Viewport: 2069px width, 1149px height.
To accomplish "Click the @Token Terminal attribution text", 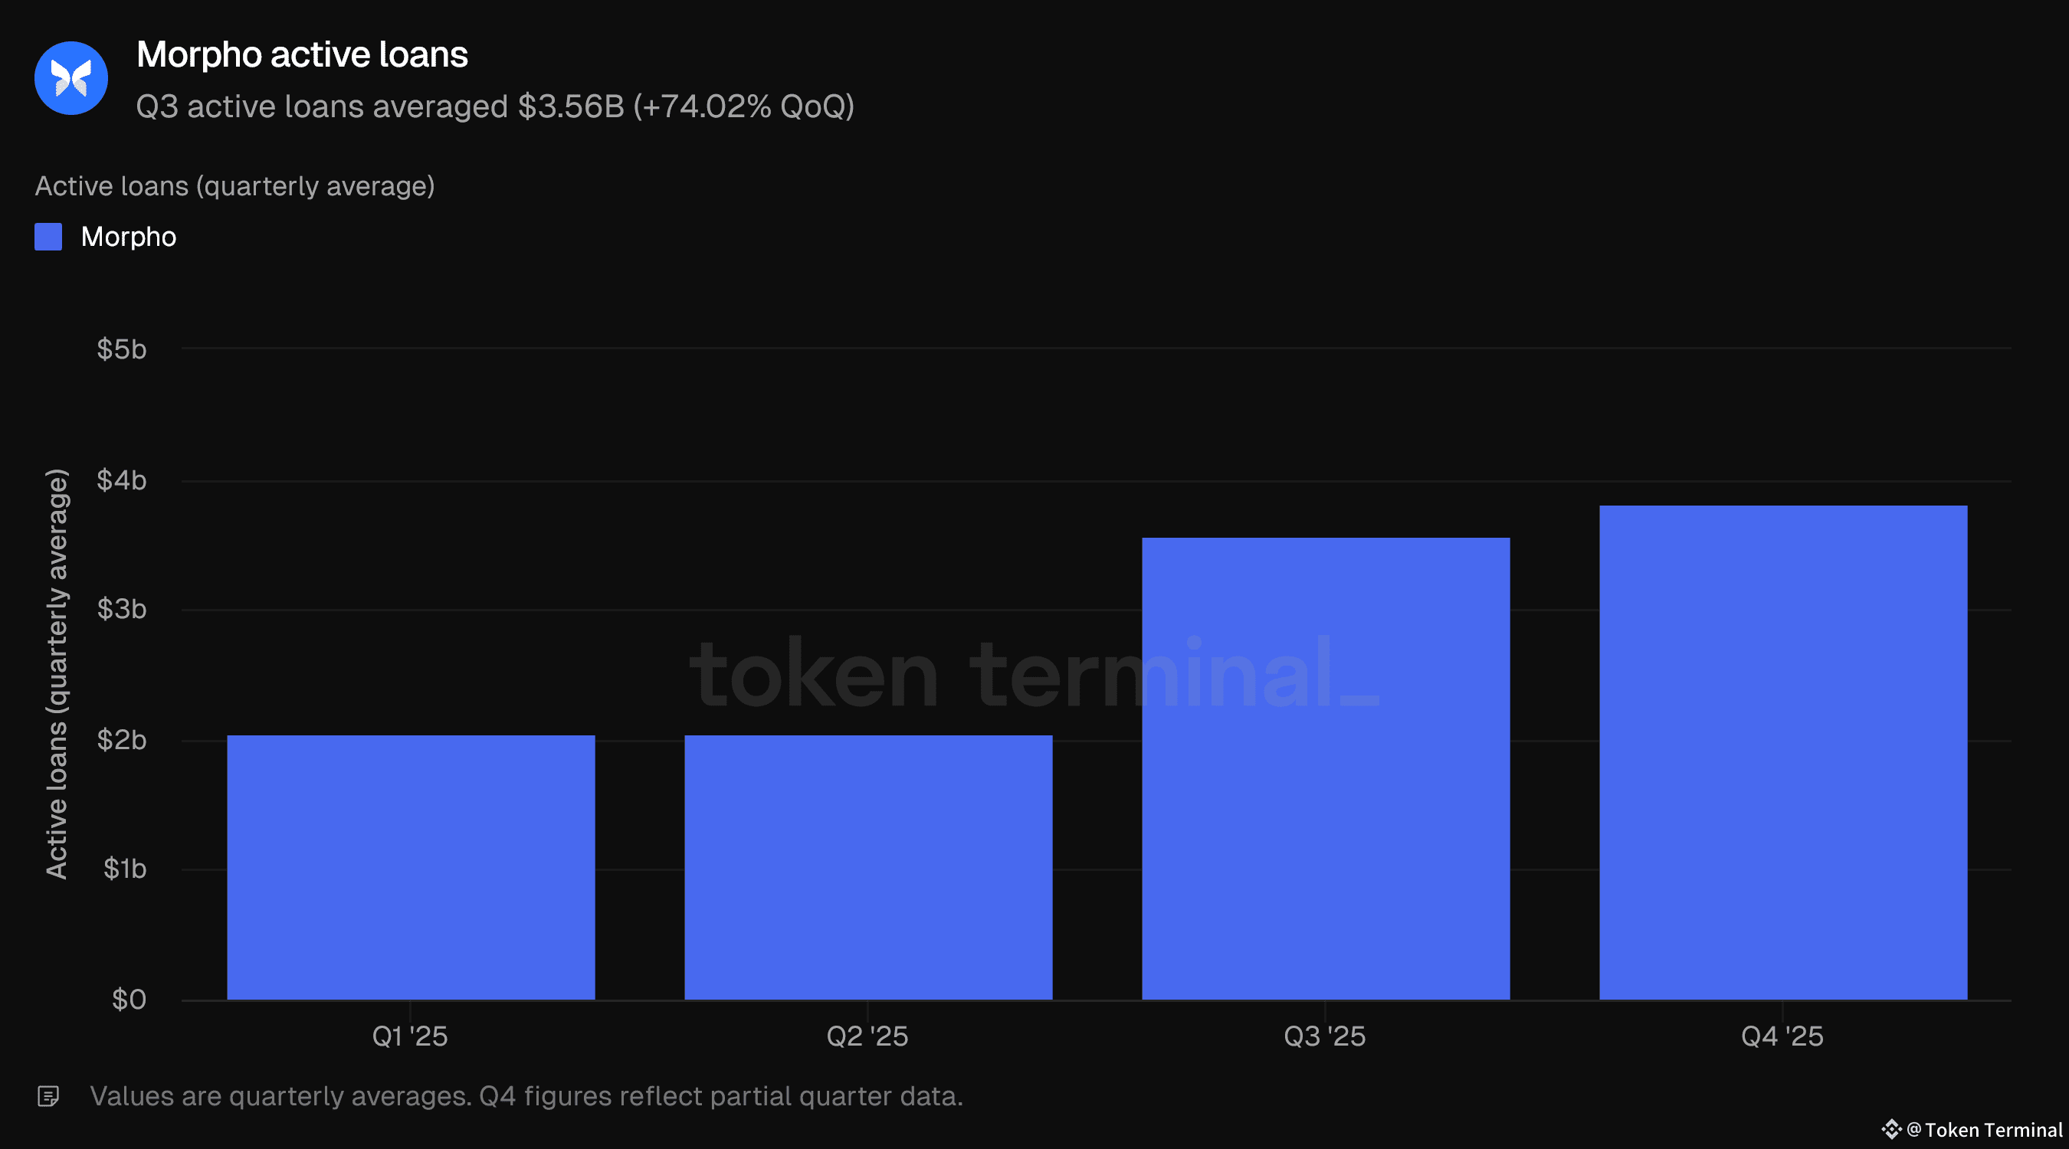I will [1984, 1130].
